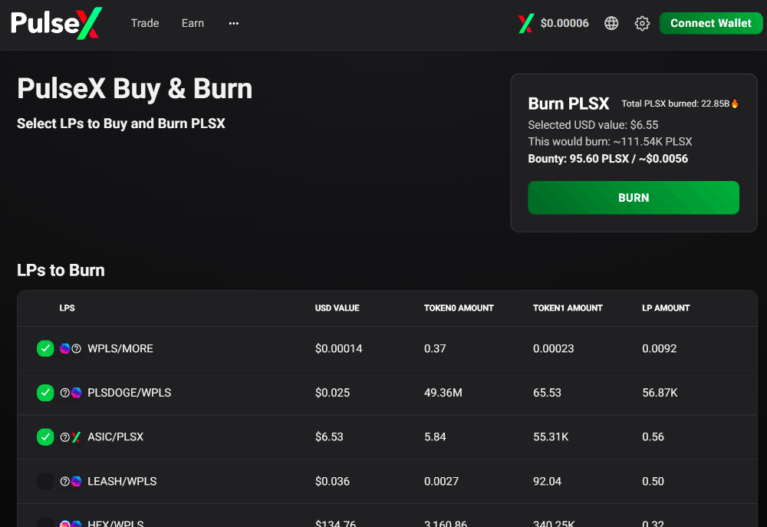Click the Selected USD value: $6.55 line
The height and width of the screenshot is (527, 767).
594,125
